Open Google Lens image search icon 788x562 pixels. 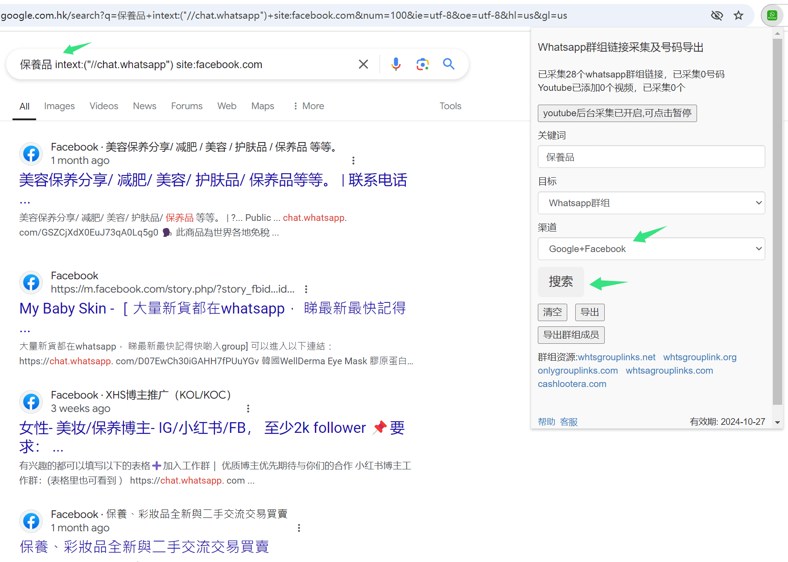click(422, 64)
